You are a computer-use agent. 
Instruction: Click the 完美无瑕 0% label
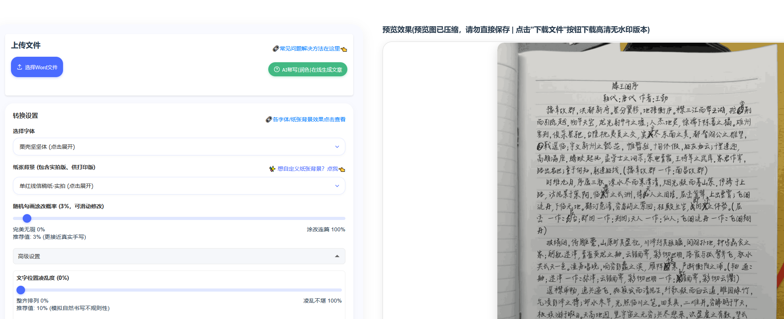29,229
